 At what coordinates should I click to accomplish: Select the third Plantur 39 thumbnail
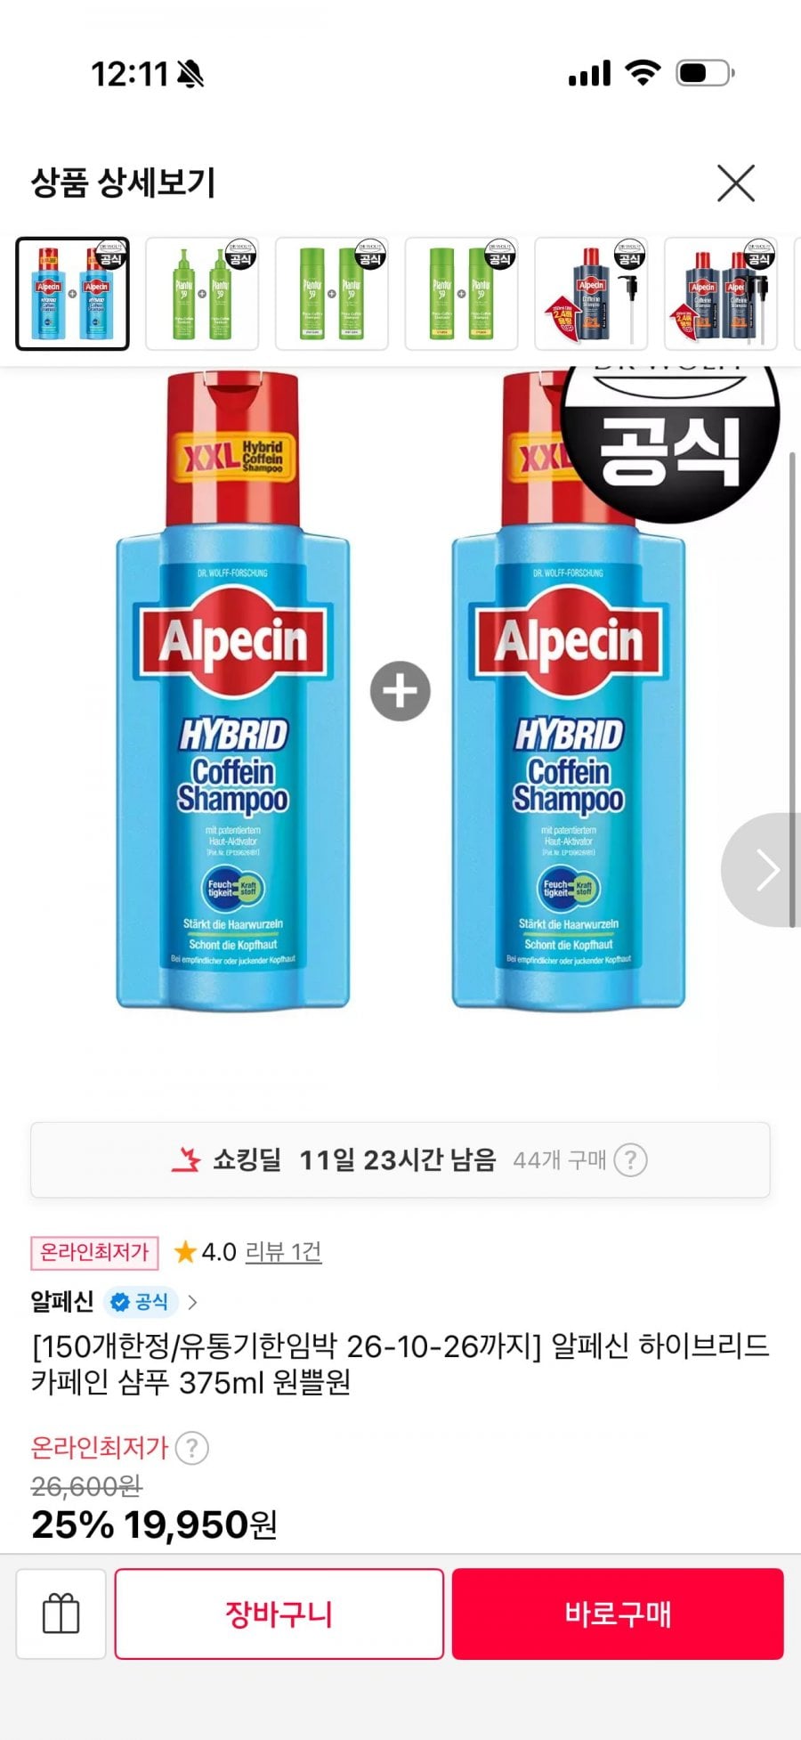[332, 294]
